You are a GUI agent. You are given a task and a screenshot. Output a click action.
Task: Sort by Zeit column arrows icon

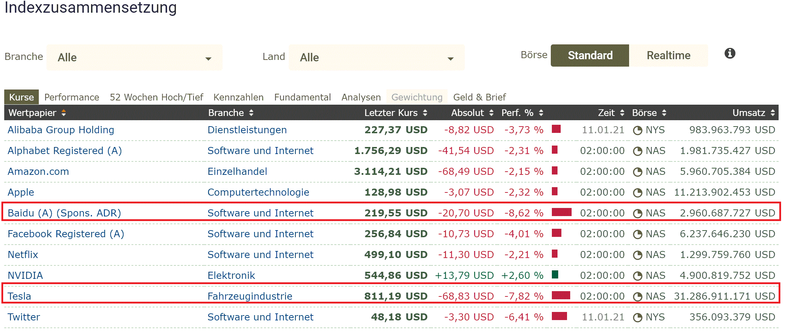622,113
